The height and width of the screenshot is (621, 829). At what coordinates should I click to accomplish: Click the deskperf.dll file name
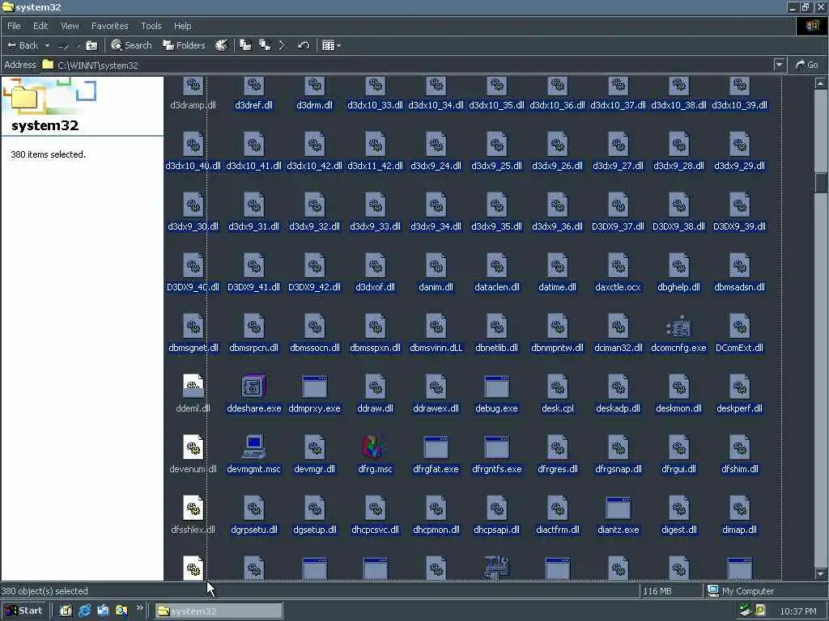[x=739, y=408]
